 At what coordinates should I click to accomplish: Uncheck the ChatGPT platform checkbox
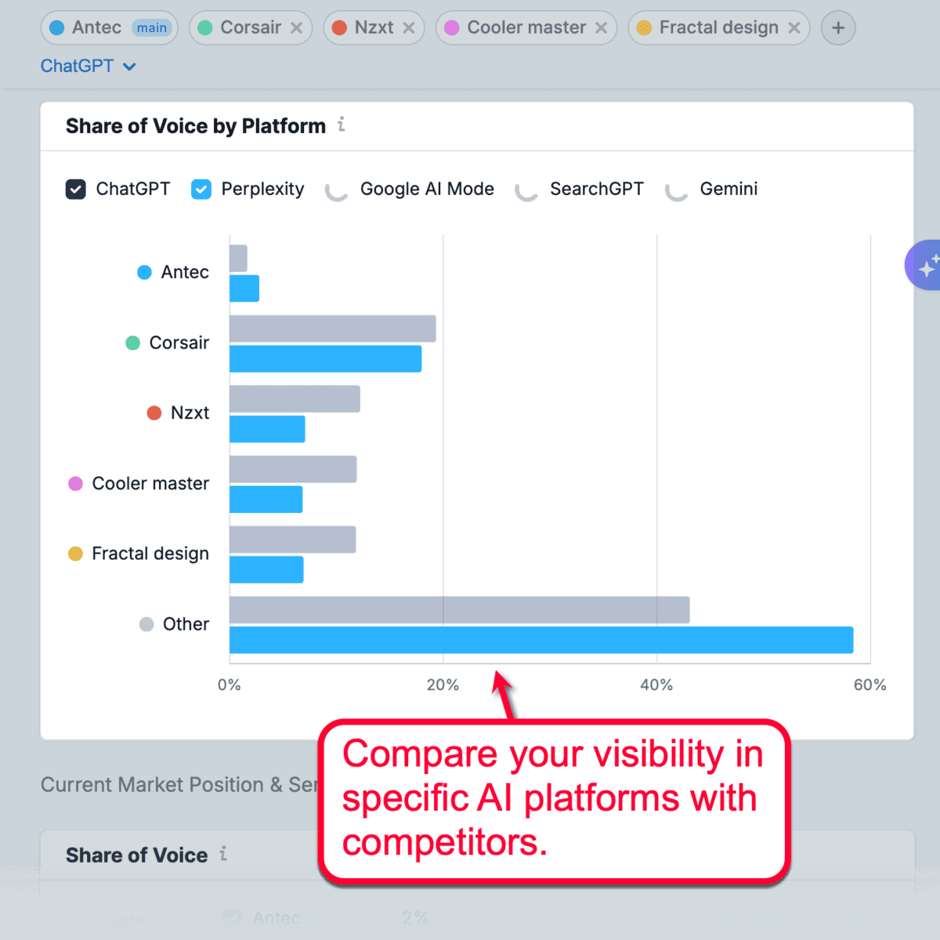76,190
